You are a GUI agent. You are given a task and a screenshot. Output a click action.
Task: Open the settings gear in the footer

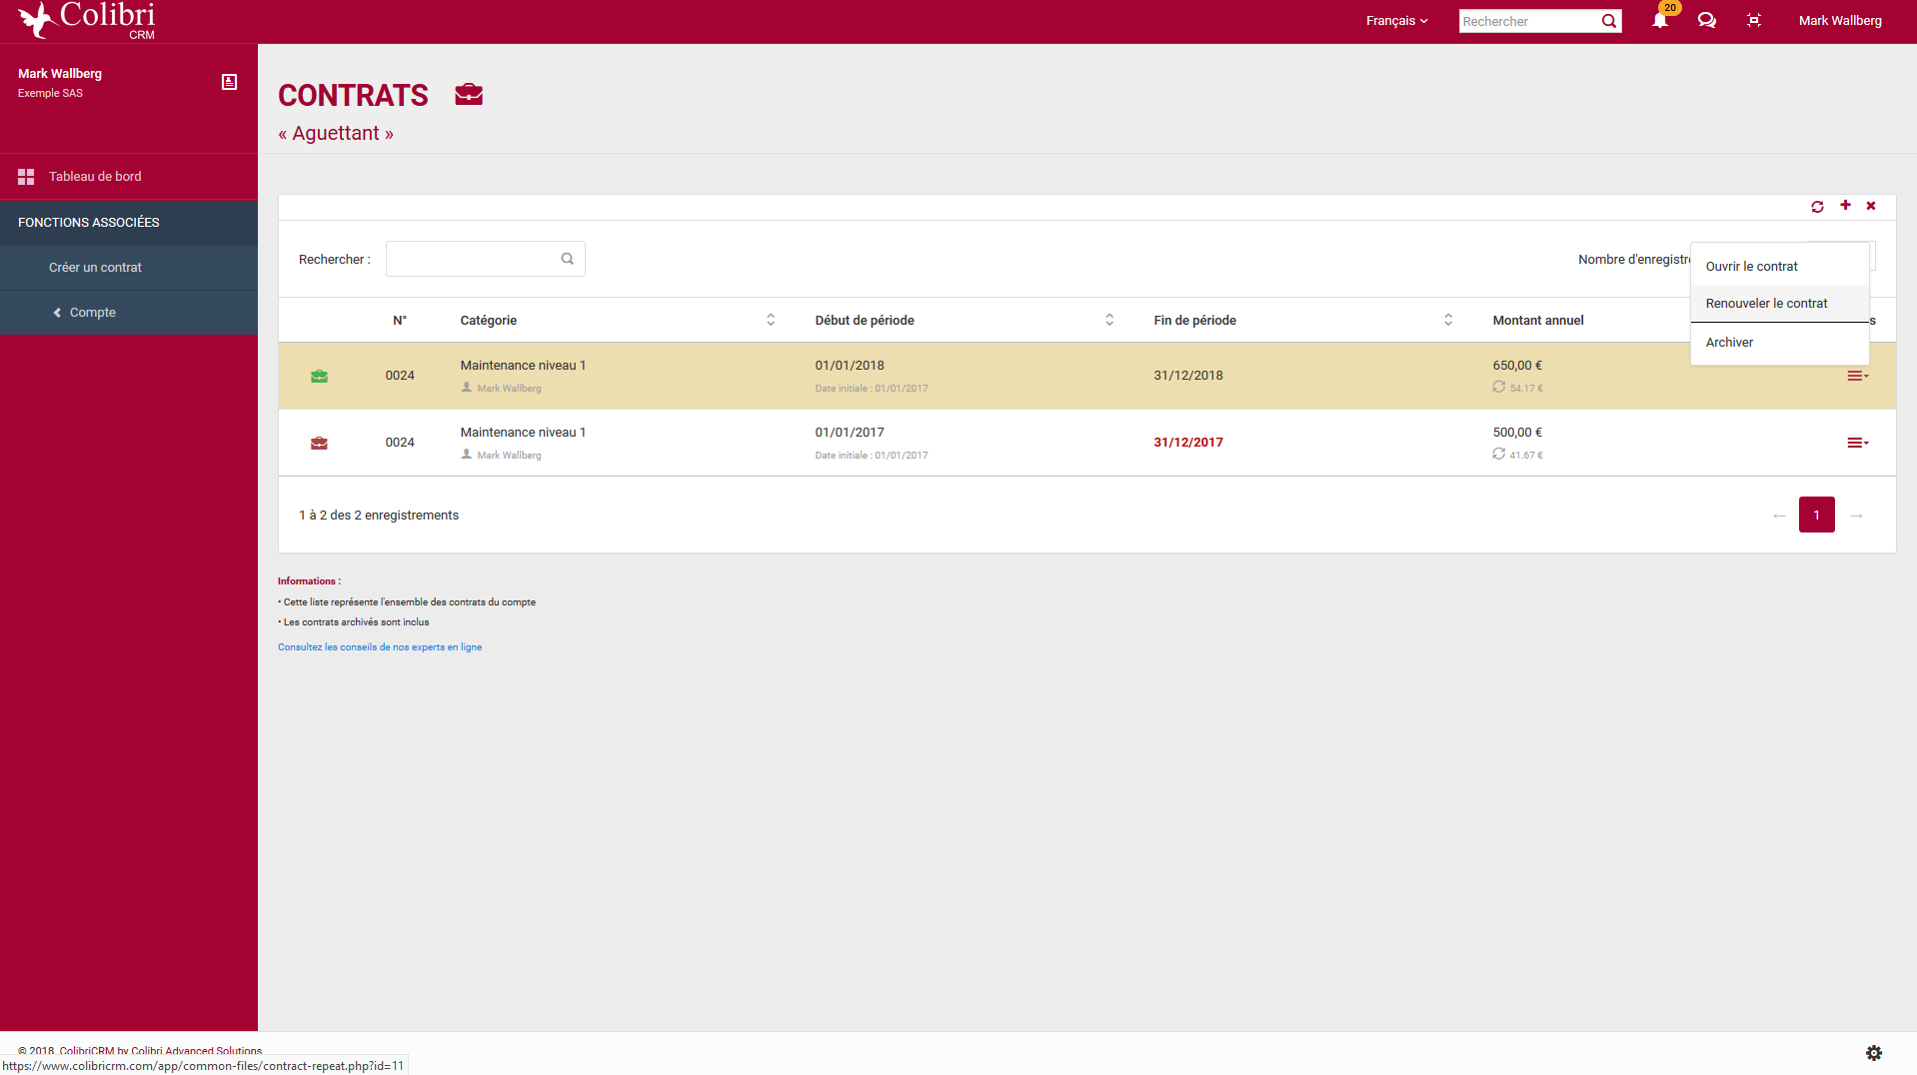coord(1874,1053)
